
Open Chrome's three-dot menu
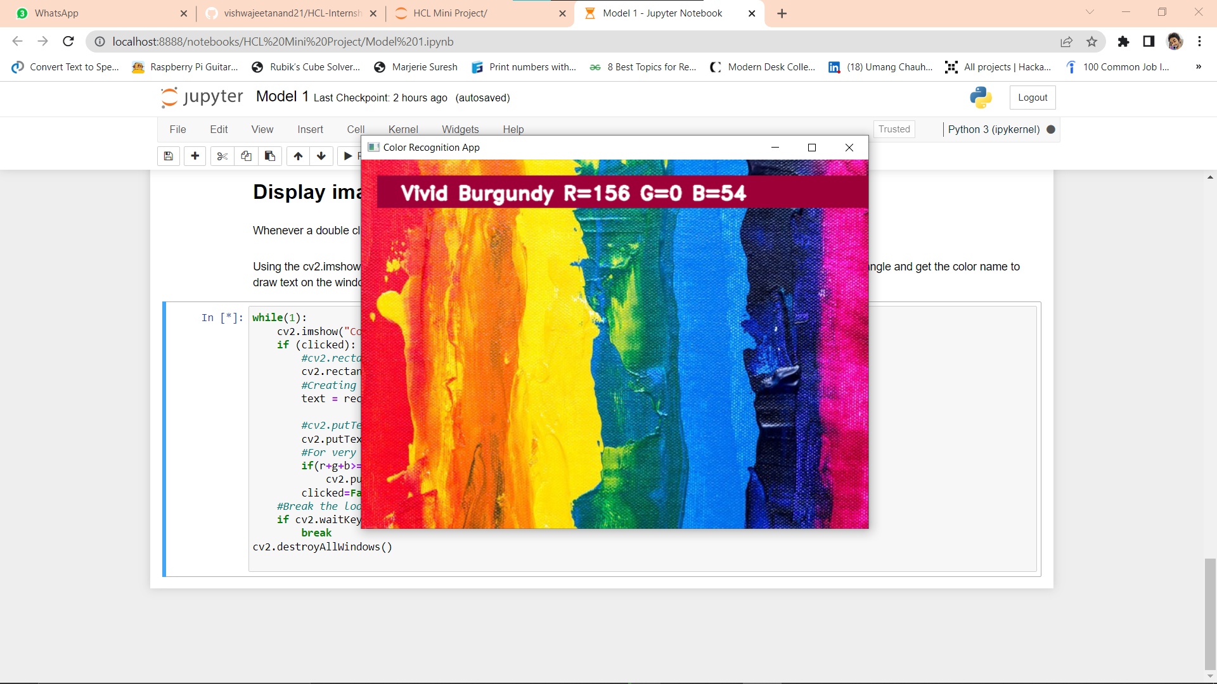pyautogui.click(x=1199, y=41)
